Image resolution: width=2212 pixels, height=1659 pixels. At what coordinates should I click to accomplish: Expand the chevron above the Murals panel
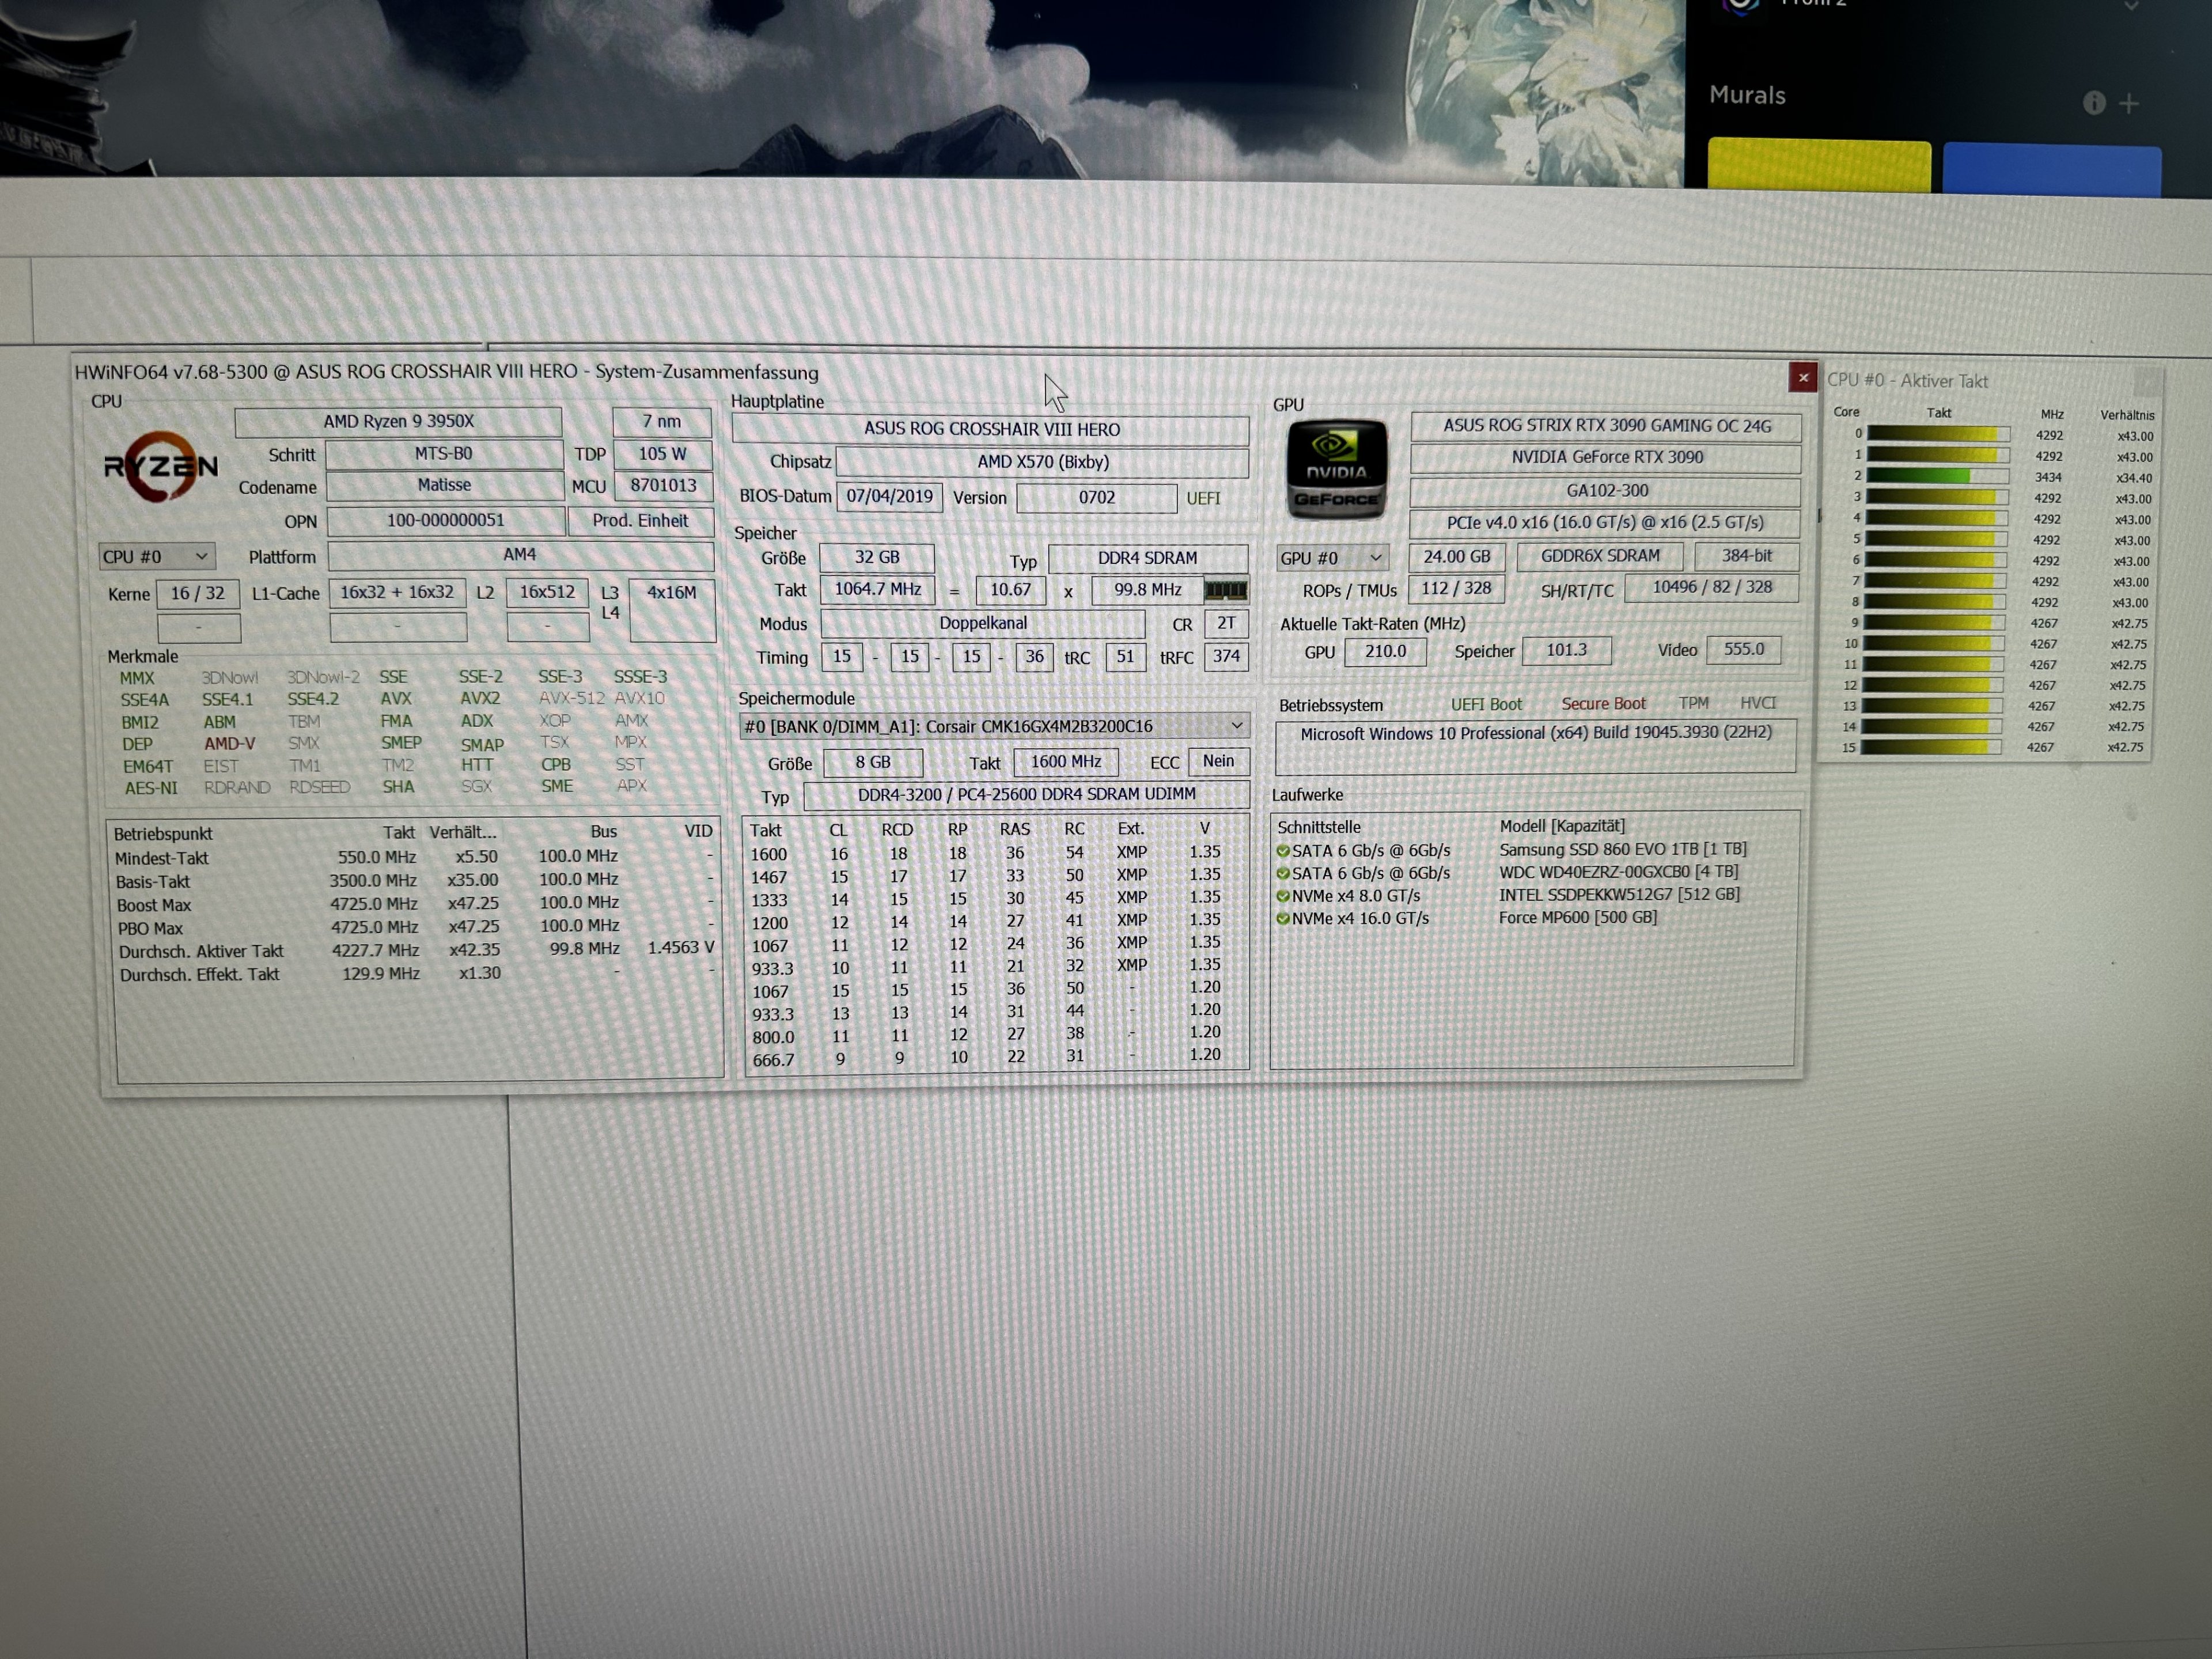tap(2131, 6)
